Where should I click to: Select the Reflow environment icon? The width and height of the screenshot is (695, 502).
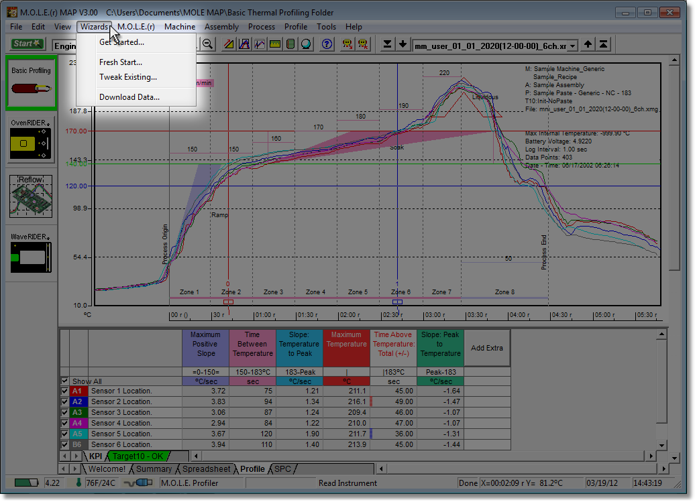click(x=31, y=196)
